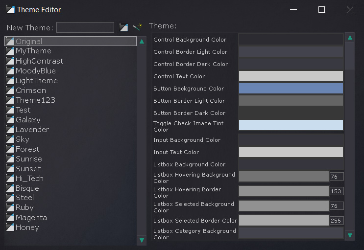Open Input Text Color swatch
The width and height of the screenshot is (364, 250).
pos(291,152)
